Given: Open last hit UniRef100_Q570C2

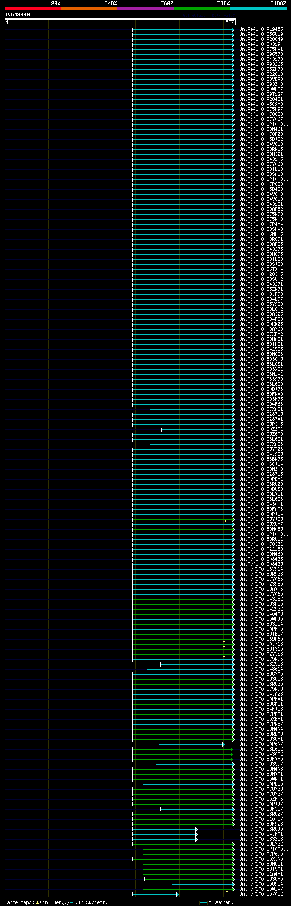Looking at the screenshot, I should [261, 894].
